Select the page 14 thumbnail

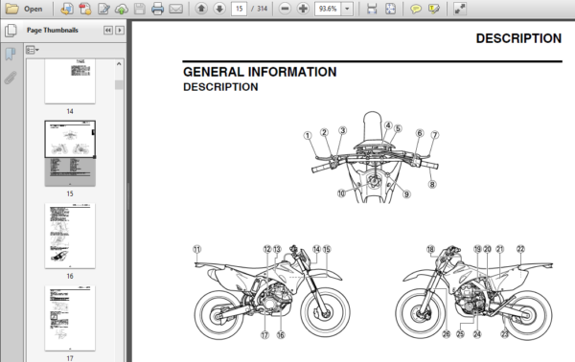70,81
